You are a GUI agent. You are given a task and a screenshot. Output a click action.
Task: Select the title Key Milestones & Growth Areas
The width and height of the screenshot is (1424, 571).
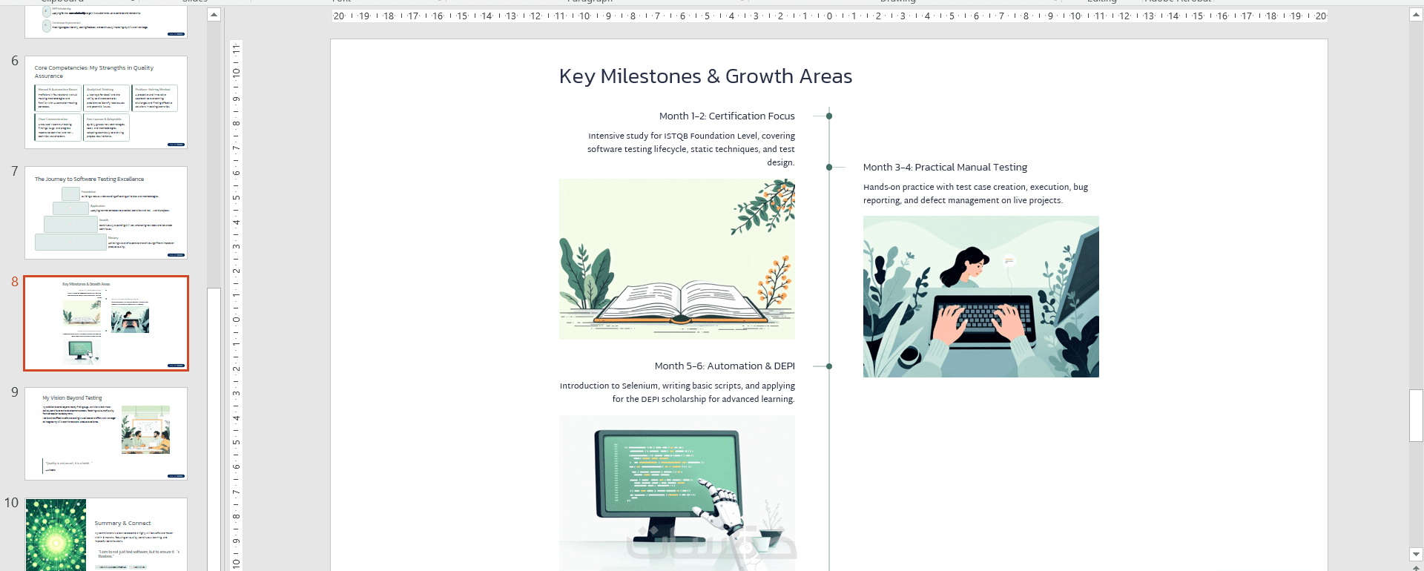[705, 76]
